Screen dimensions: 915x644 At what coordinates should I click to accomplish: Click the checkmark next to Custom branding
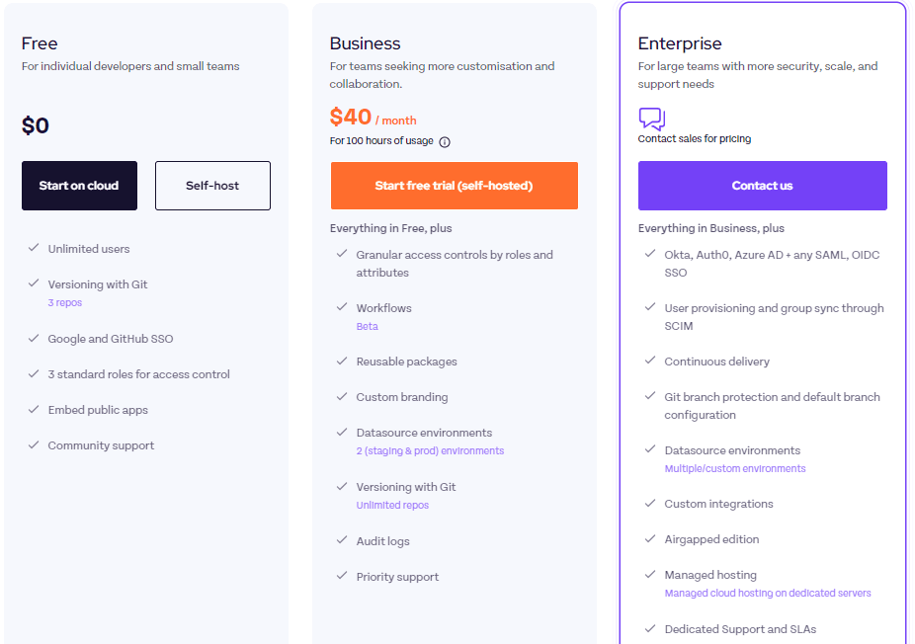click(342, 396)
